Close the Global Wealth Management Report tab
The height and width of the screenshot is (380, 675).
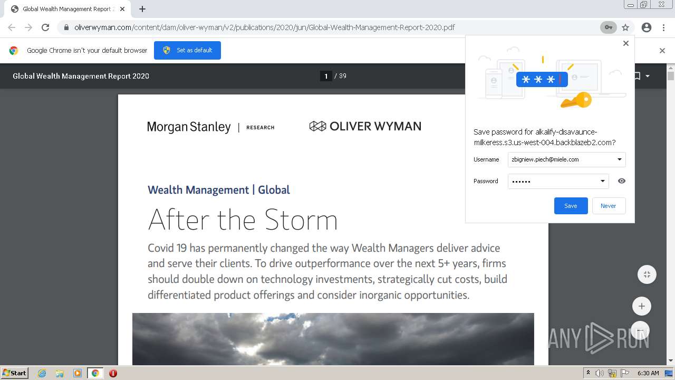pos(122,9)
